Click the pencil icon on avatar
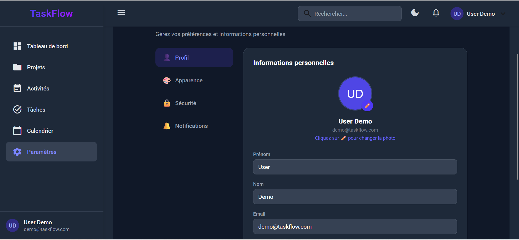The width and height of the screenshot is (519, 240). [x=367, y=106]
